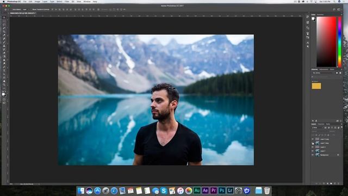Select the Spot Healing Brush tool

(x=4, y=39)
